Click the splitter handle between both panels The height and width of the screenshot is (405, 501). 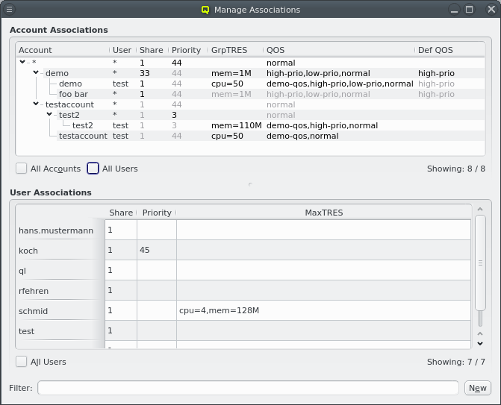point(250,184)
